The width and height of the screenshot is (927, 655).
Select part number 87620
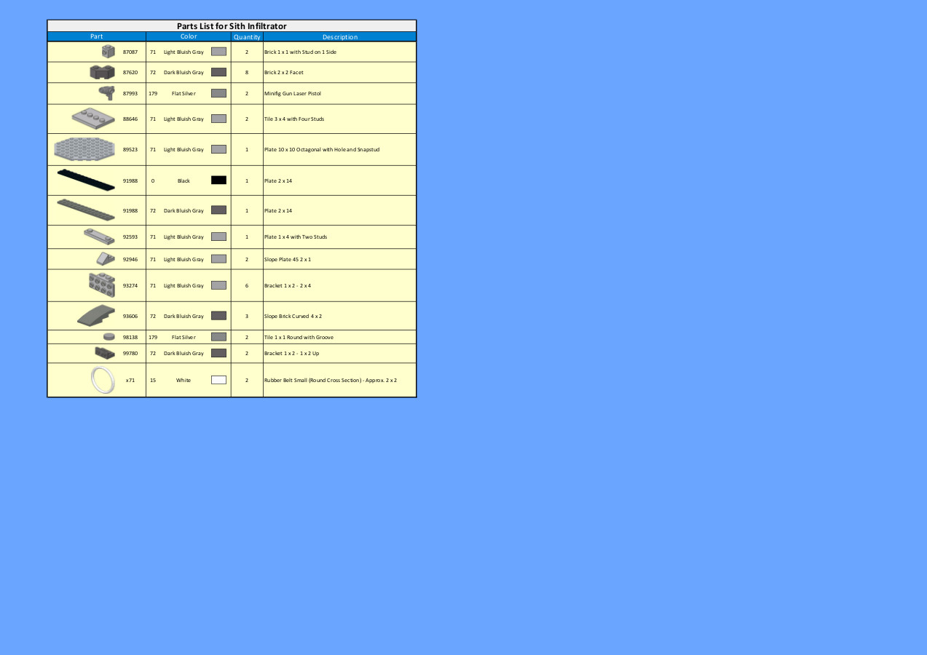130,72
